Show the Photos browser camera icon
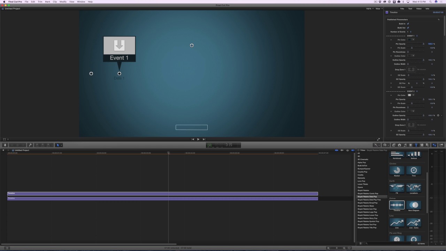Screen dimensions: 446x251 (399, 145)
